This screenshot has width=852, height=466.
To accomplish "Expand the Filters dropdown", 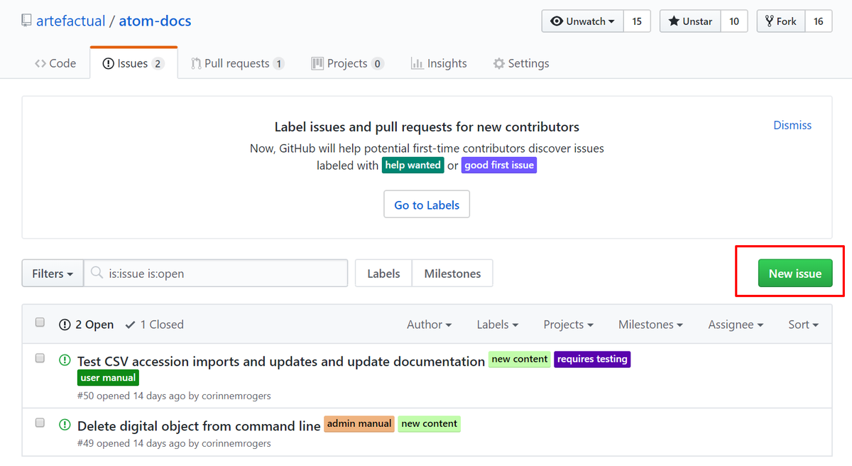I will click(52, 273).
